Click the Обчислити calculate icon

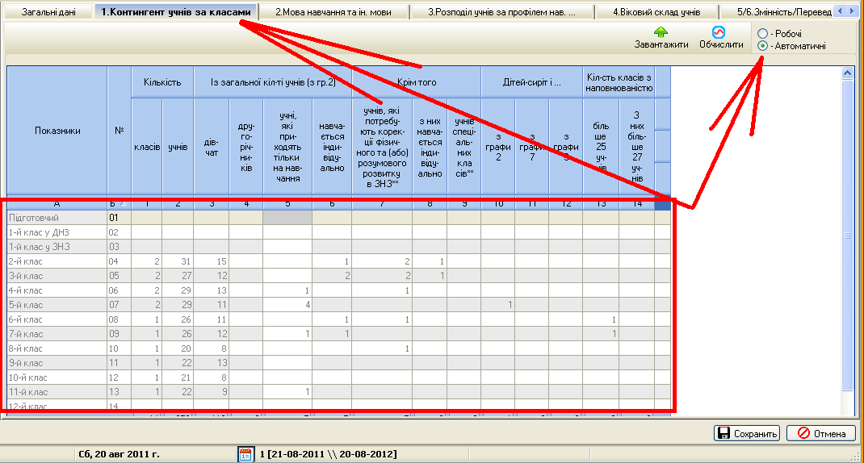720,32
